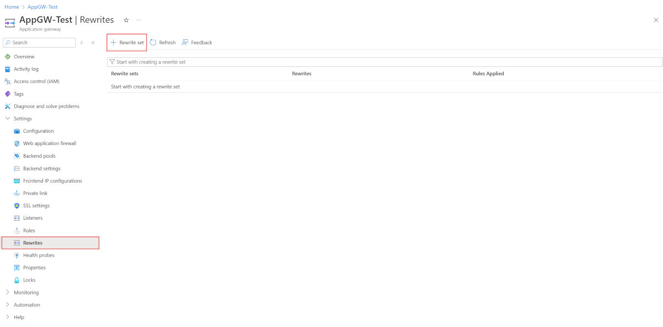Click the Health probes icon
The width and height of the screenshot is (663, 327).
(x=17, y=255)
